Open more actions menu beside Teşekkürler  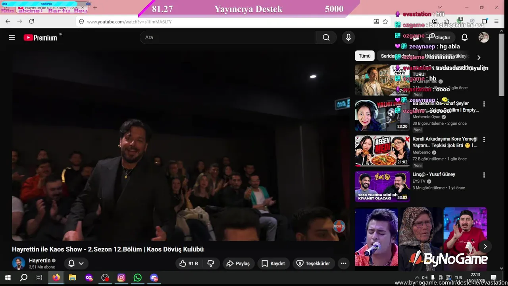click(343, 263)
